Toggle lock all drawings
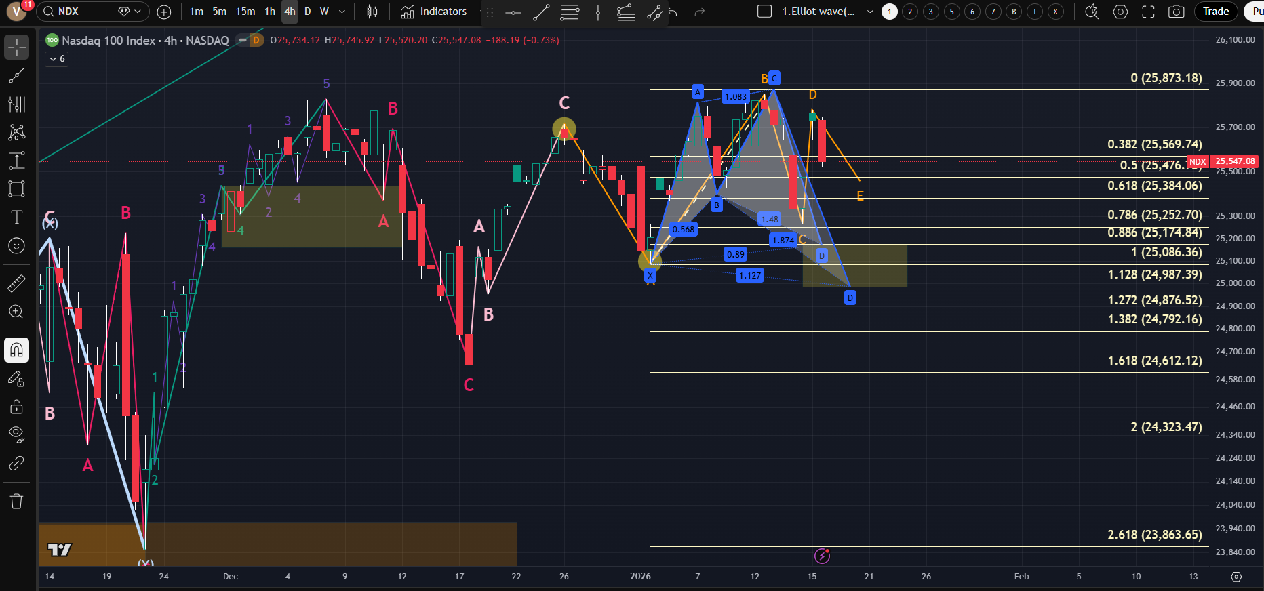The image size is (1264, 591). click(x=16, y=407)
